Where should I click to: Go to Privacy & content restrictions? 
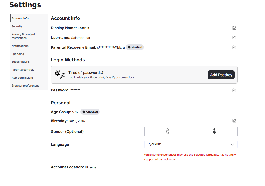23,36
